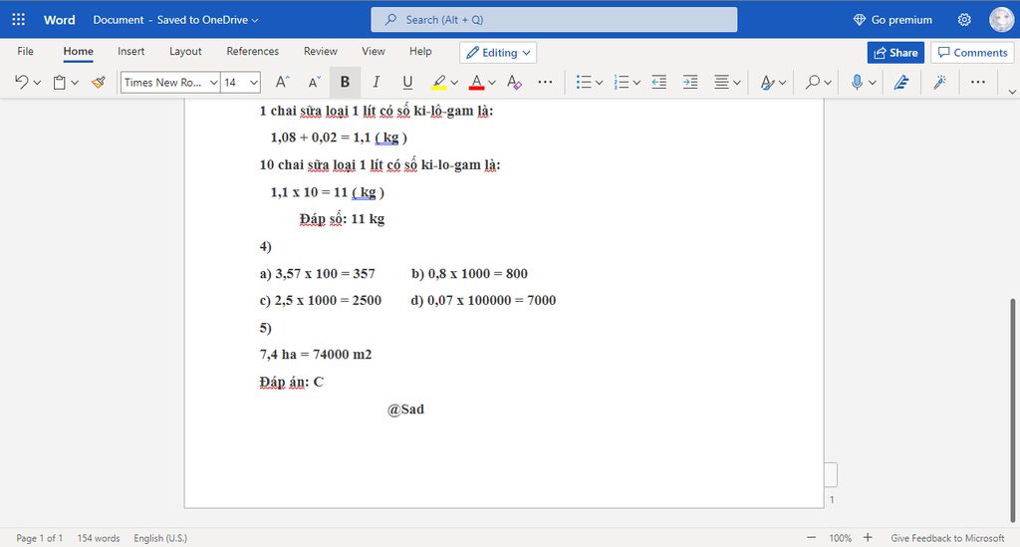Screen dimensions: 1020x547
Task: Zoom out with the minus button
Action: point(811,538)
